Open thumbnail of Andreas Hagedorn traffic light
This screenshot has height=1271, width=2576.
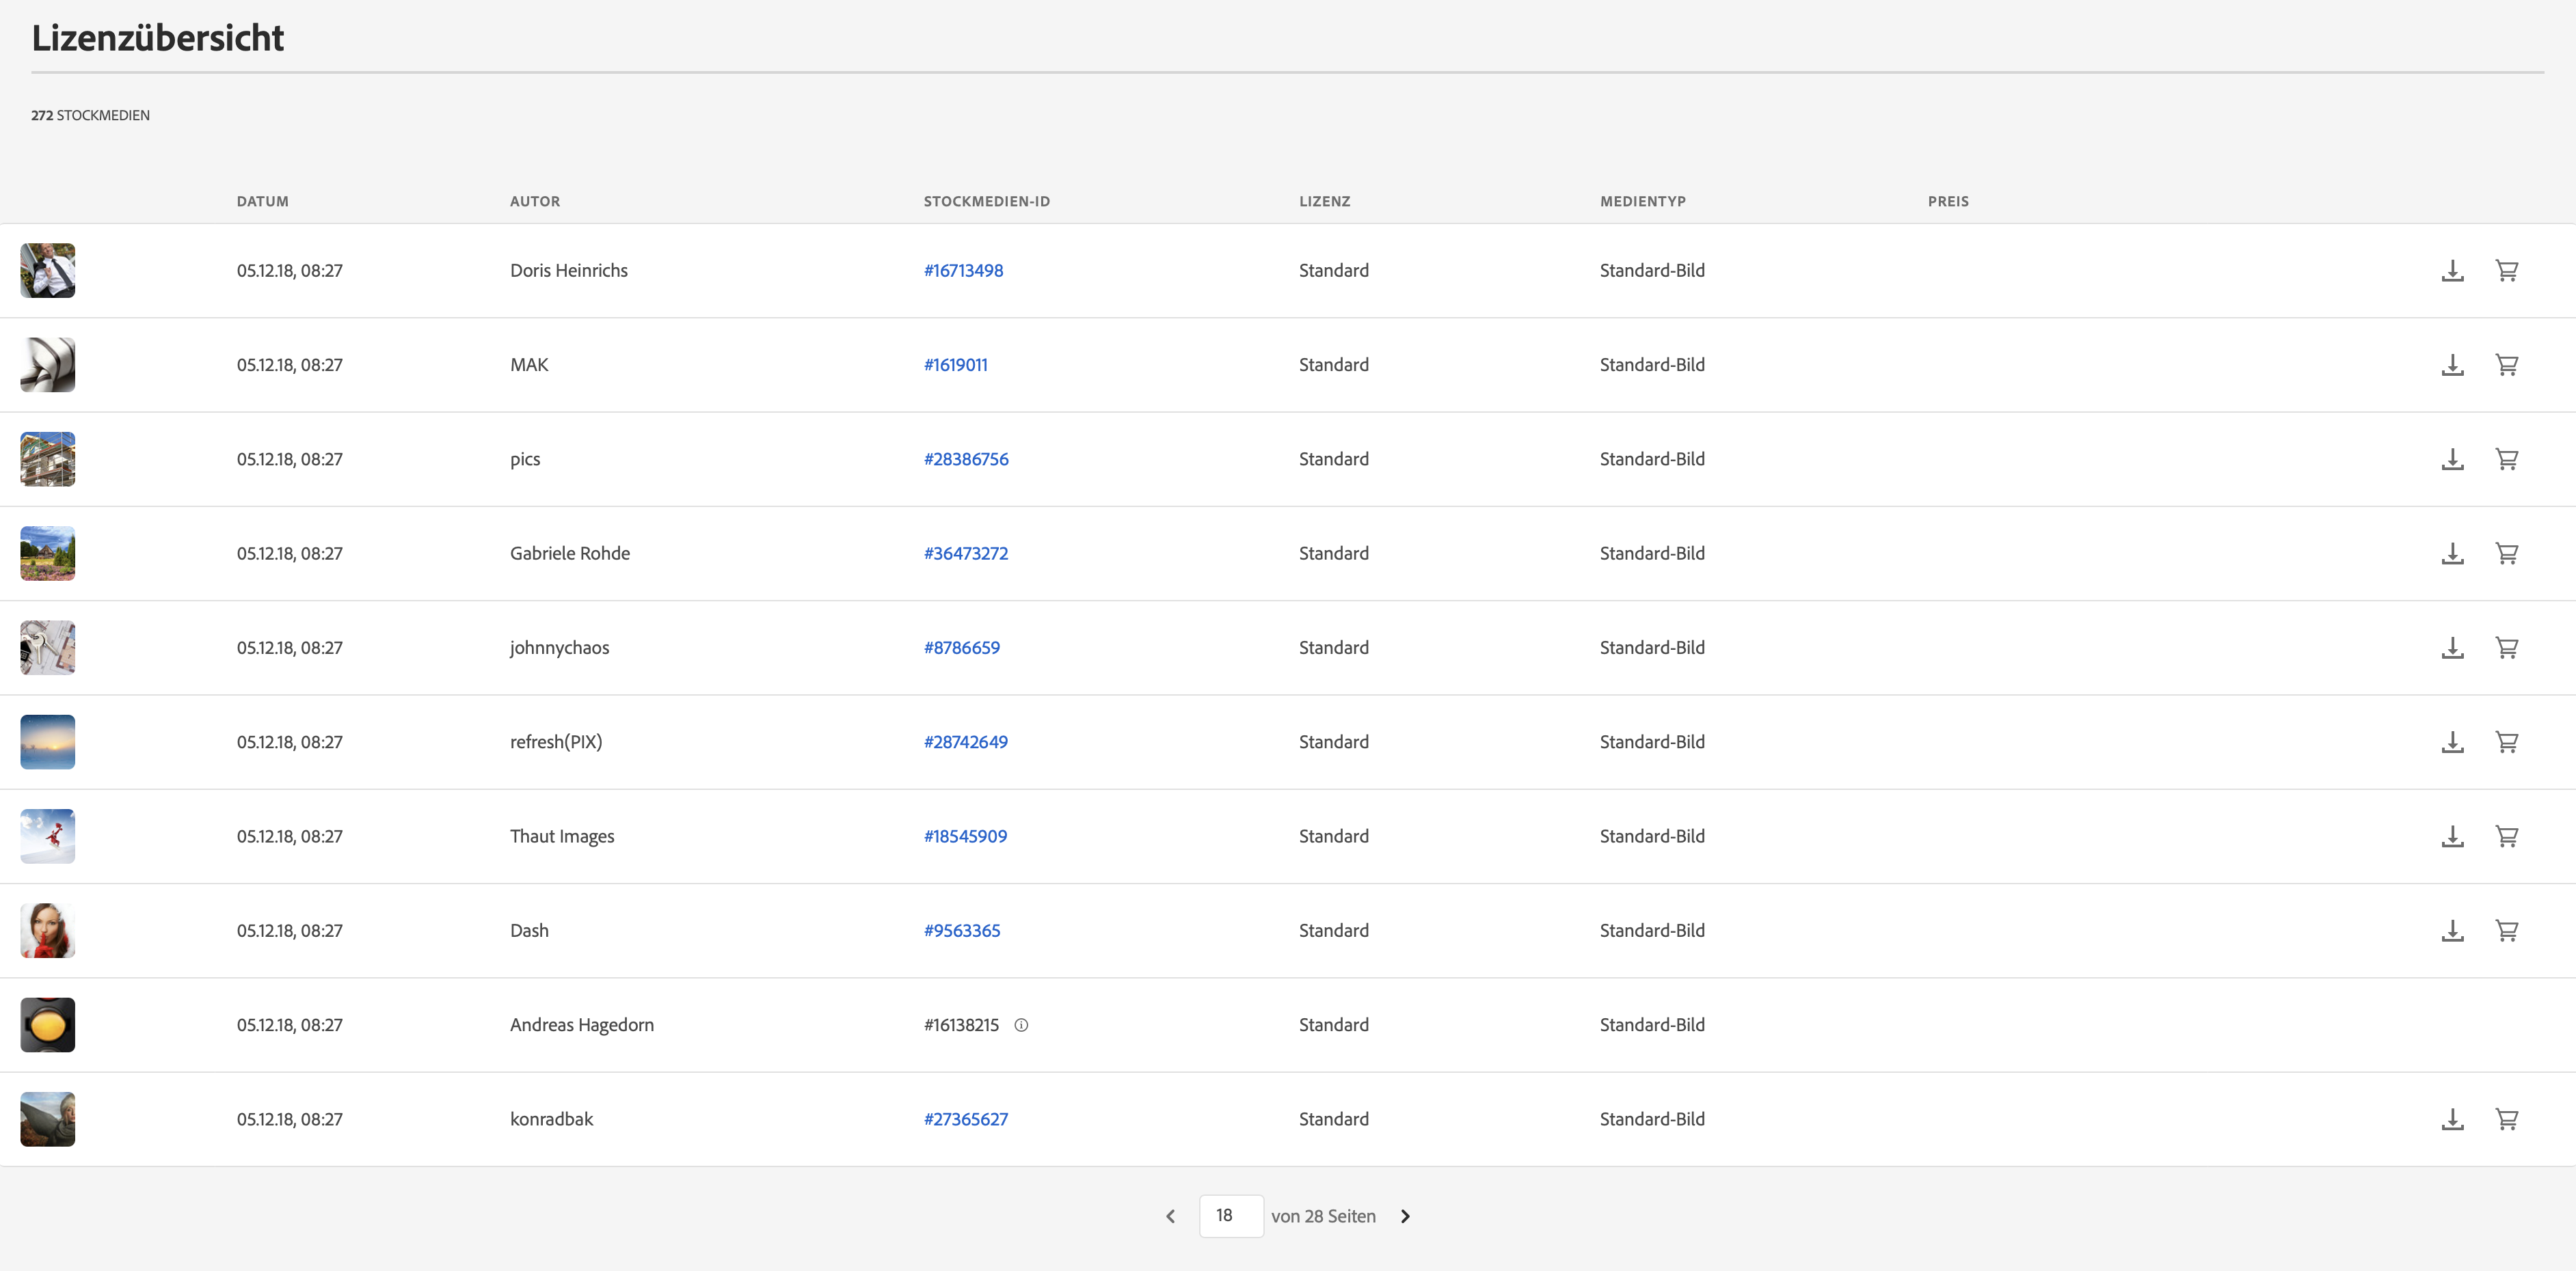(x=48, y=1025)
